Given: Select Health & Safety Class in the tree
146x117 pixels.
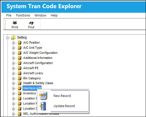Looking at the screenshot, I should (38, 83).
